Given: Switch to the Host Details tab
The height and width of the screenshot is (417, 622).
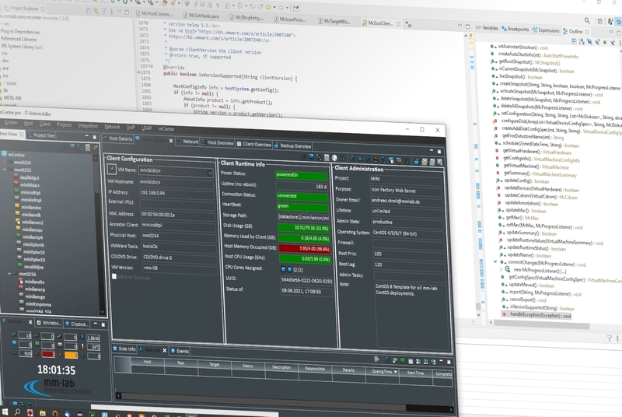Looking at the screenshot, I should click(119, 138).
